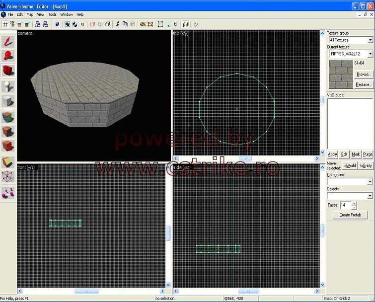The height and width of the screenshot is (302, 375).
Task: Click the Cut scissors icon in toolbar
Action: tap(118, 24)
